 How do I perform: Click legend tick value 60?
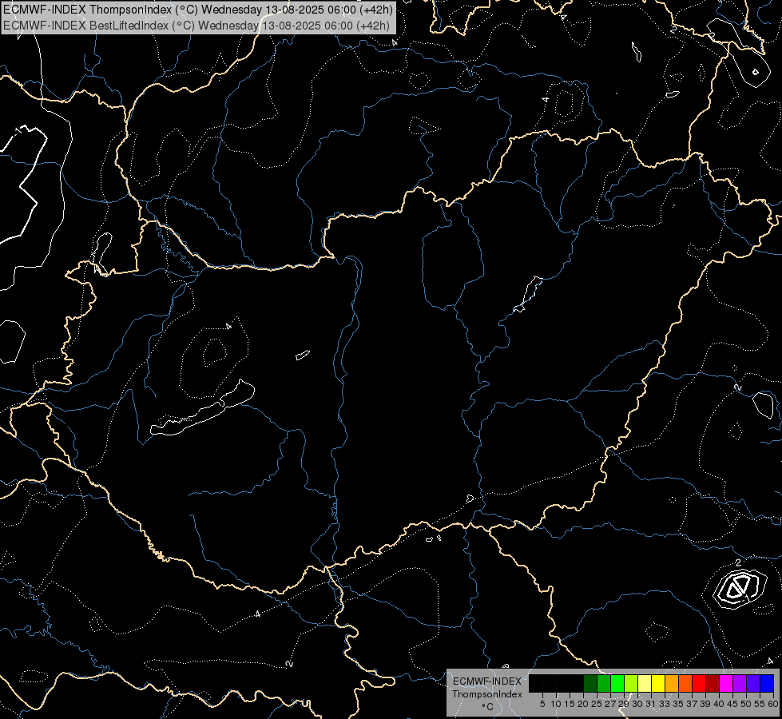point(773,704)
